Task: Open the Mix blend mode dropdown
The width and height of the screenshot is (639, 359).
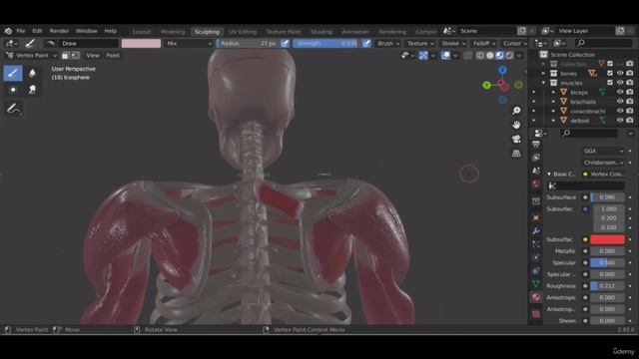Action: pos(189,43)
